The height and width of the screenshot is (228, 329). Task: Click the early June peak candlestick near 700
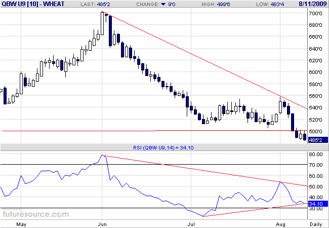[102, 23]
